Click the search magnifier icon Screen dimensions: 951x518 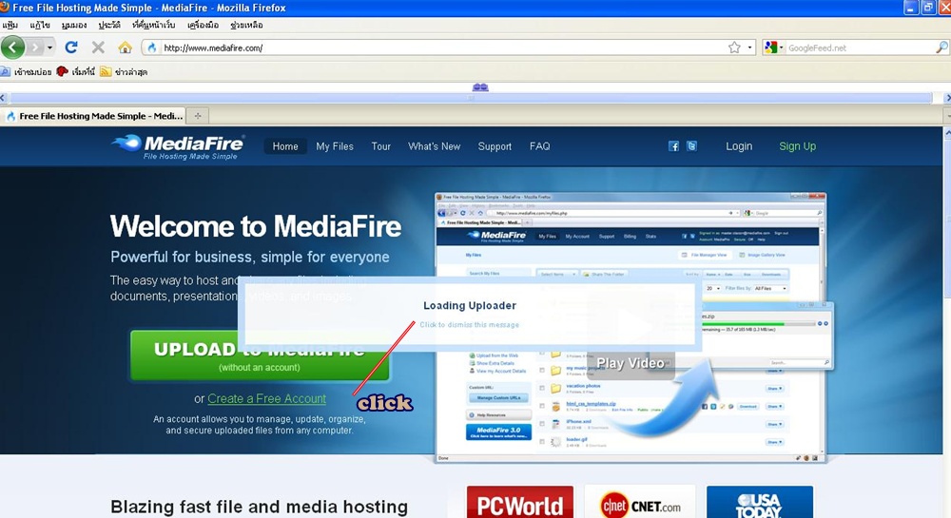[x=941, y=48]
